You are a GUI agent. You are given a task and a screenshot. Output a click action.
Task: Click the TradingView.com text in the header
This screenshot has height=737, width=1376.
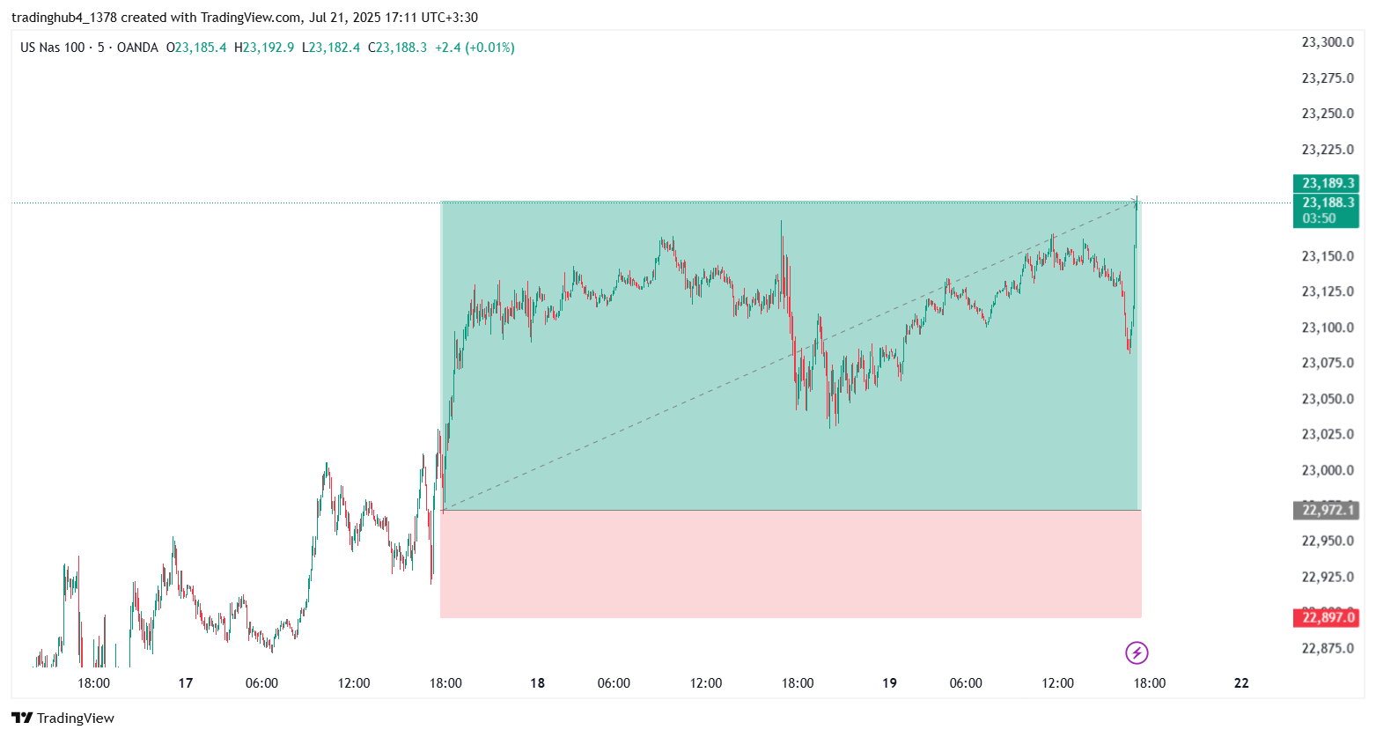251,17
